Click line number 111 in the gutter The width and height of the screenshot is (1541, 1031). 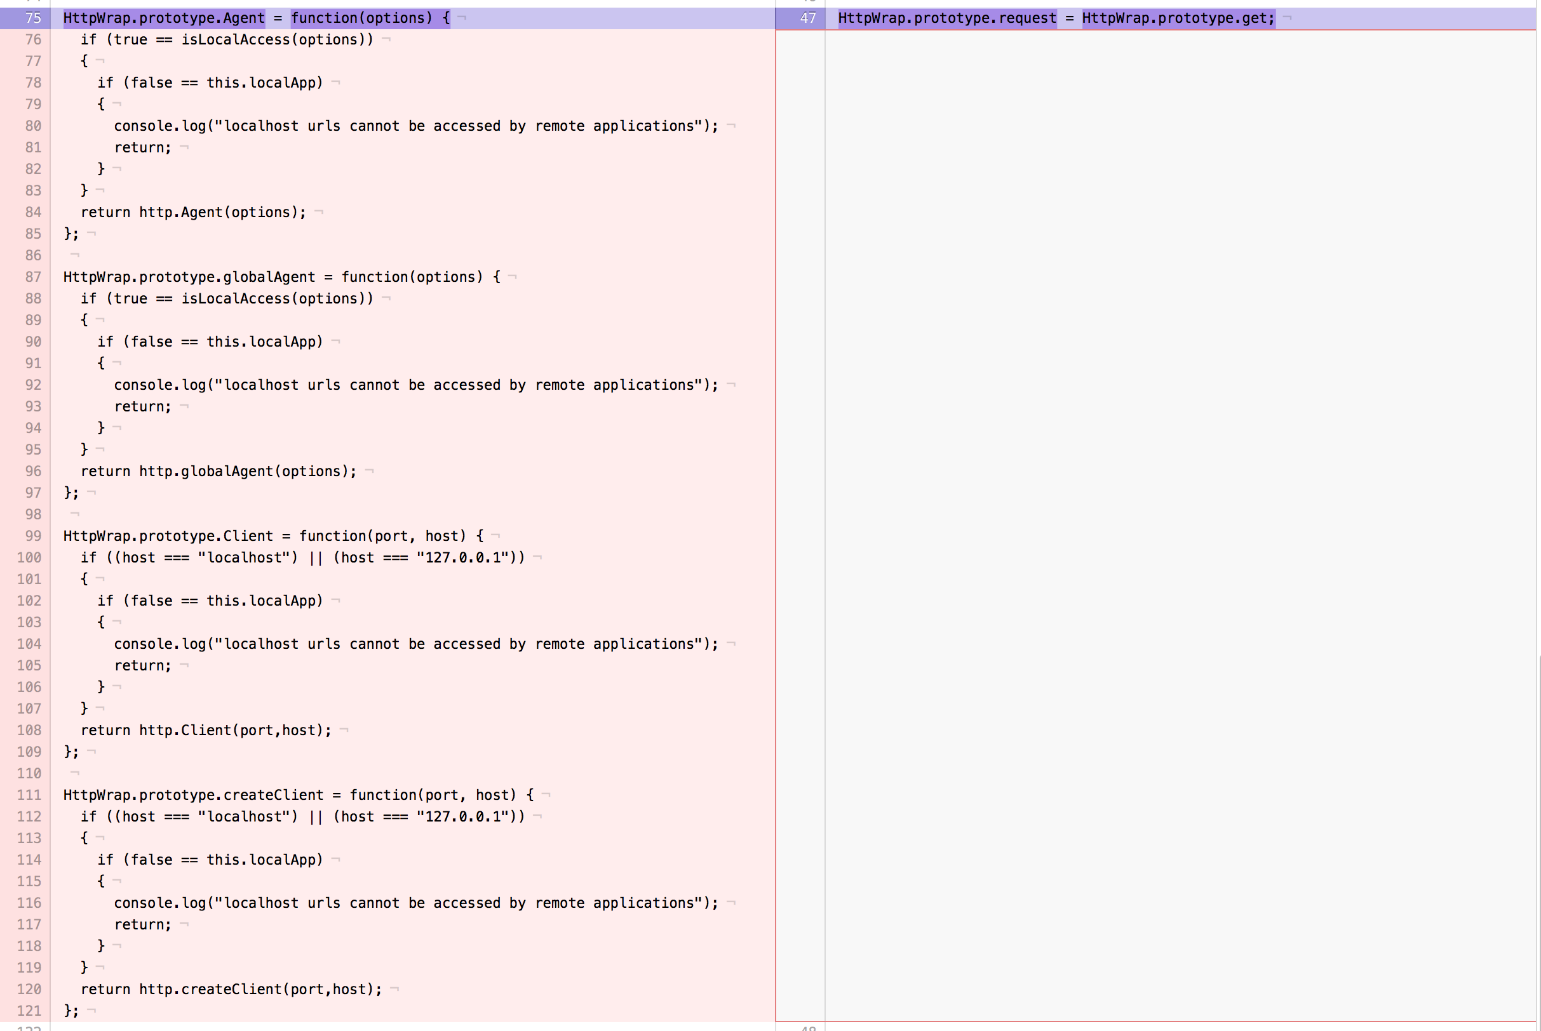(29, 795)
